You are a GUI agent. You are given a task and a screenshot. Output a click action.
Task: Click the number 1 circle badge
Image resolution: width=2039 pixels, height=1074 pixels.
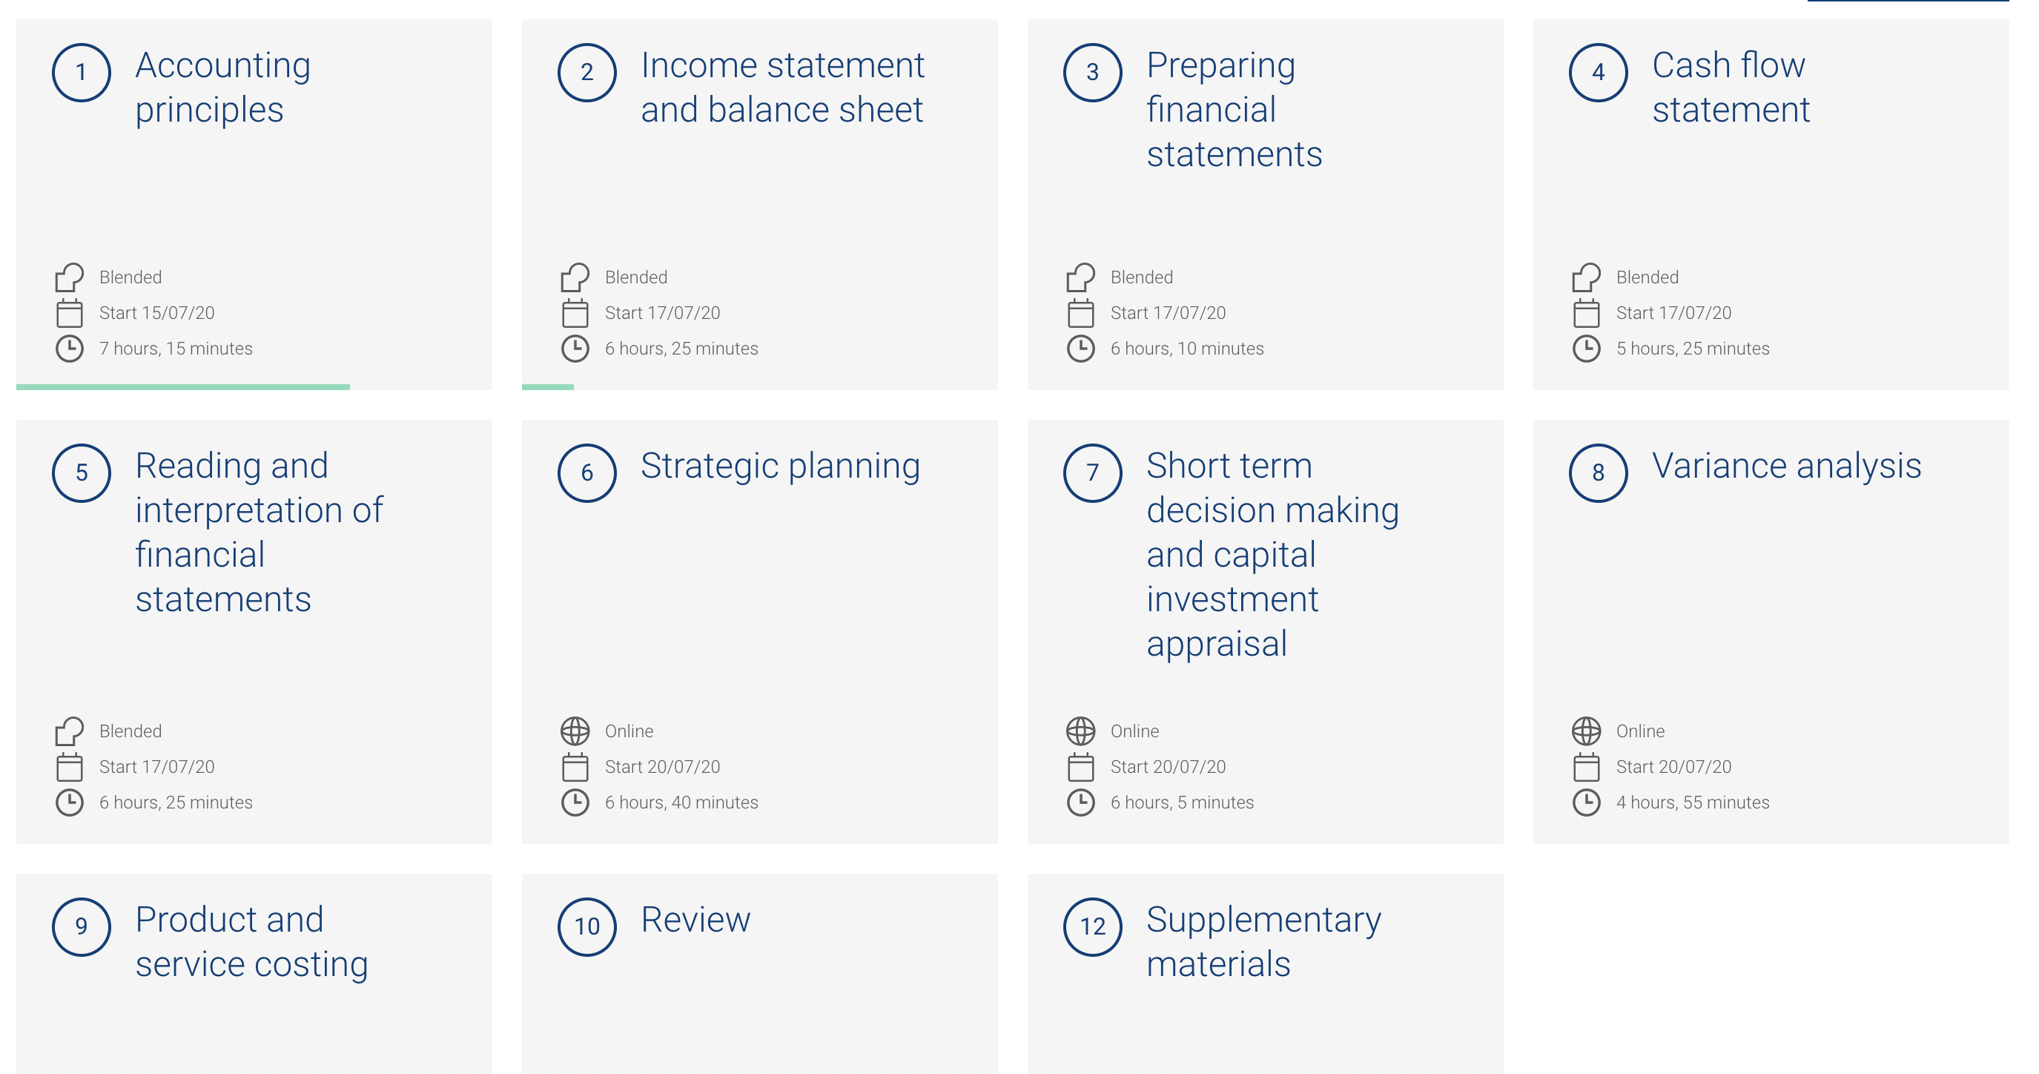[x=81, y=73]
